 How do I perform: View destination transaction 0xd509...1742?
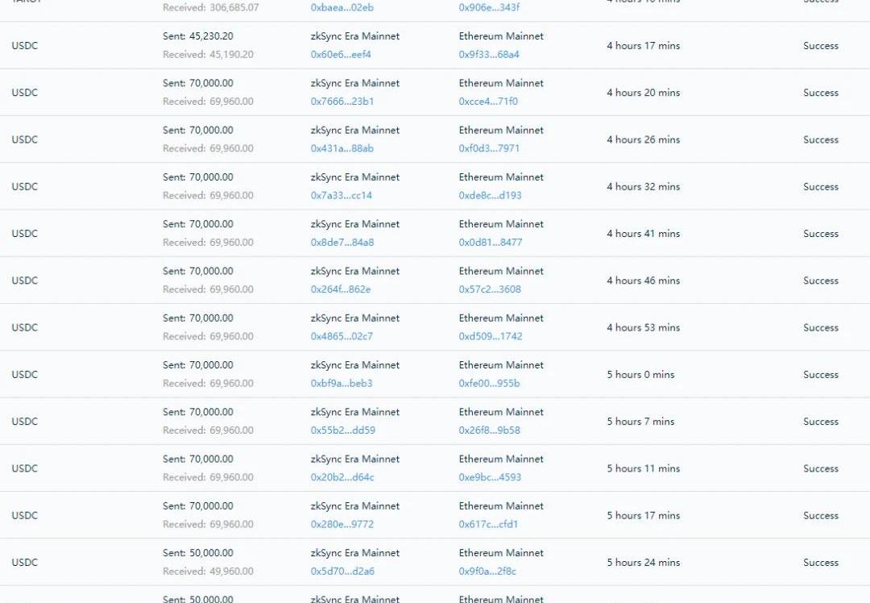491,336
